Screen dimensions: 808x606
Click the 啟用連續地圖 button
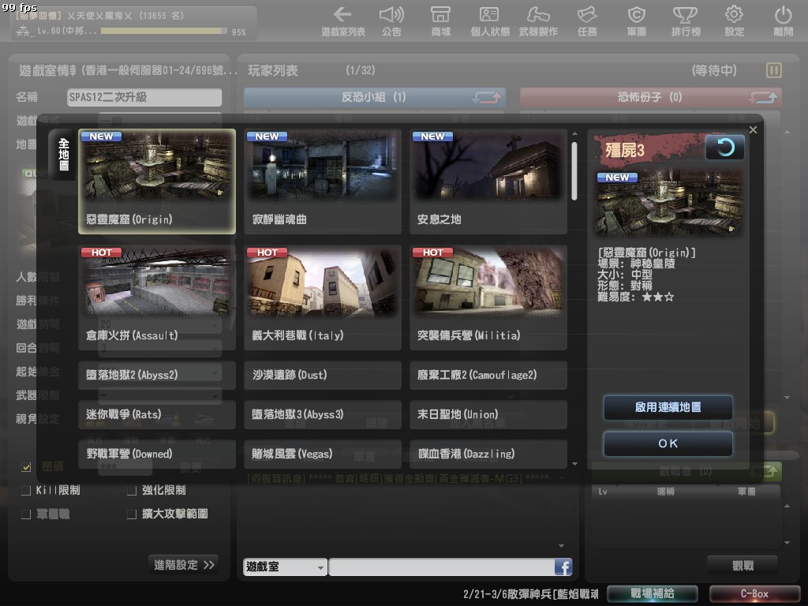pos(668,408)
